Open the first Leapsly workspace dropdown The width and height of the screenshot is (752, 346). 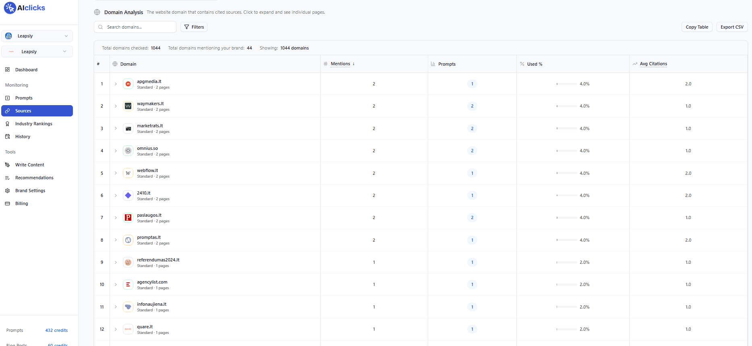coord(37,36)
